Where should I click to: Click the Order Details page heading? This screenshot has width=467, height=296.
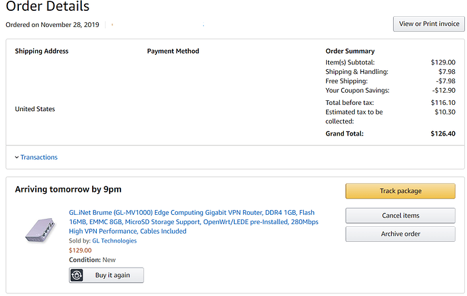click(47, 7)
